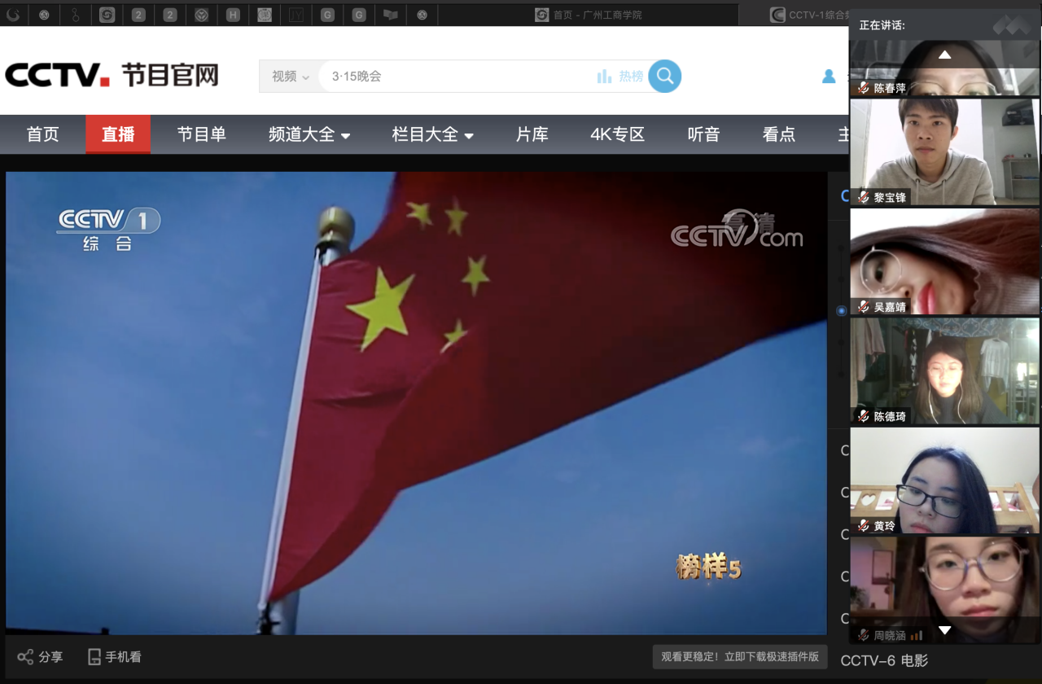The image size is (1042, 684).
Task: Click 立即下载极速插件版 download button
Action: pyautogui.click(x=739, y=657)
